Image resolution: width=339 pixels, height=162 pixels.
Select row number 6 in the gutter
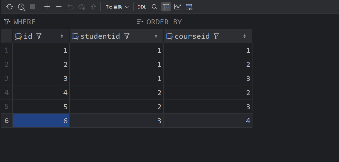click(6, 120)
